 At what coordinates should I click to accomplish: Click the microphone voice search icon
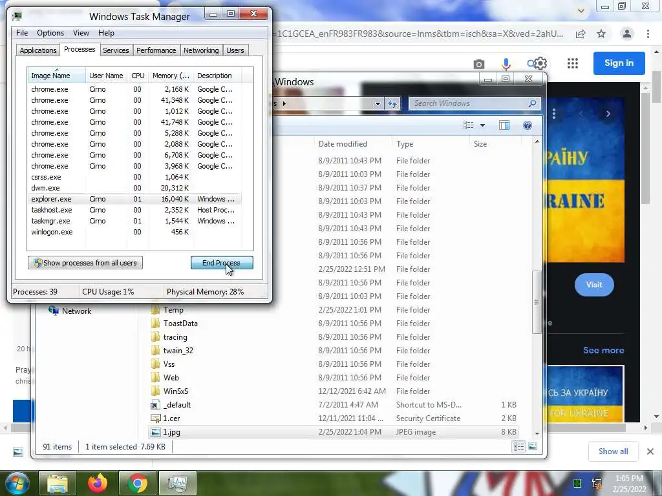click(x=506, y=64)
